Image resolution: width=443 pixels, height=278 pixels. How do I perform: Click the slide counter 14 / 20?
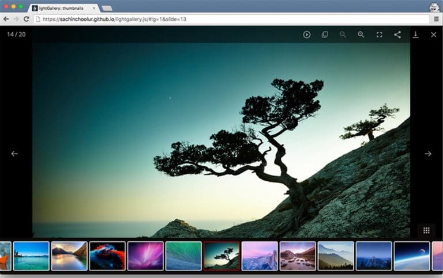tap(16, 35)
